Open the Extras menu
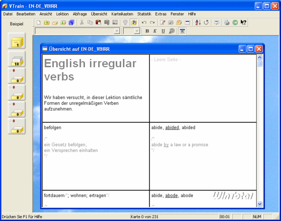 click(161, 14)
